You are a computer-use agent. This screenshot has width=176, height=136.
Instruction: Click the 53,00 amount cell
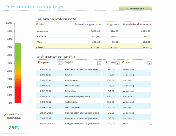click(x=111, y=91)
